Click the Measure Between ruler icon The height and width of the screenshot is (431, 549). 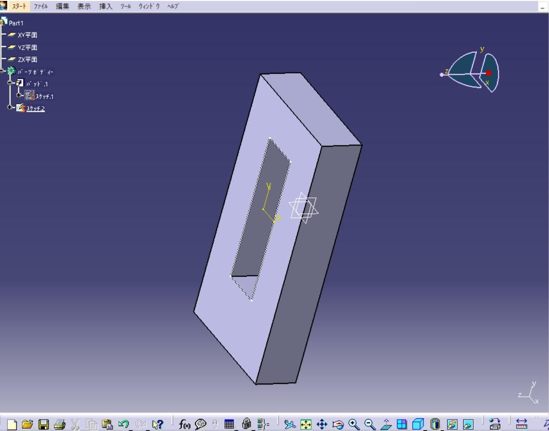coord(521,425)
